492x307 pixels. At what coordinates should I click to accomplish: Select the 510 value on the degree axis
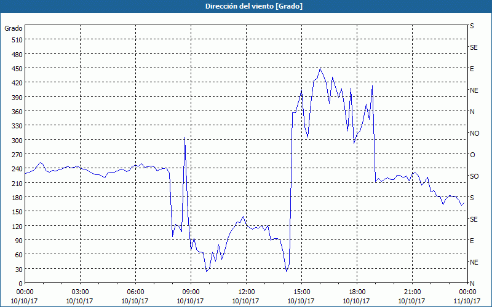(17, 40)
